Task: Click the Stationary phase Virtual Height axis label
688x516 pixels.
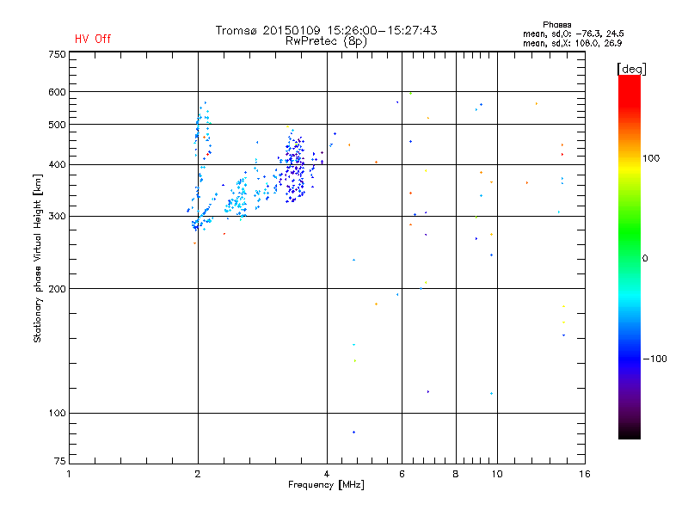Action: 38,258
